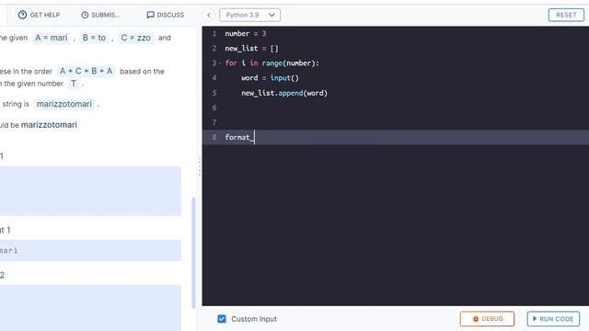Screen dimensions: 589x331
Task: Click the 'T' variable chip
Action: [x=74, y=84]
